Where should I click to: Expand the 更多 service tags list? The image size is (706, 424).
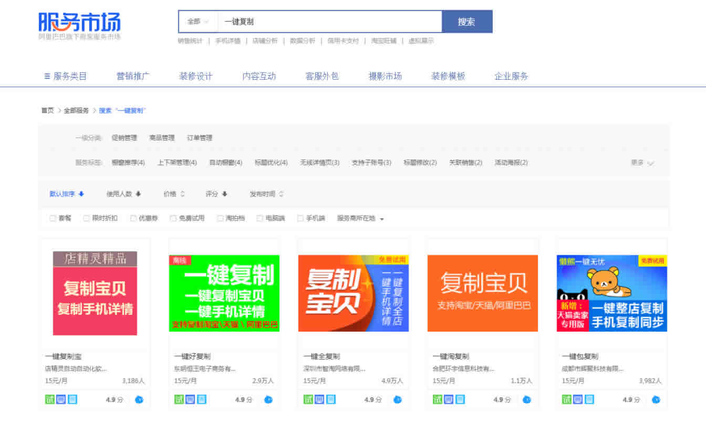tap(641, 163)
